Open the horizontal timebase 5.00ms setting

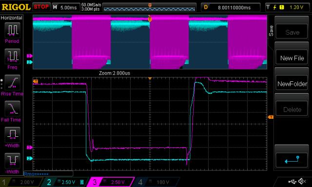click(x=66, y=7)
